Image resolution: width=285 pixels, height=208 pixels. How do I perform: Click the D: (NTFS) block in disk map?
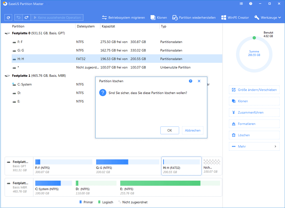click(x=96, y=187)
